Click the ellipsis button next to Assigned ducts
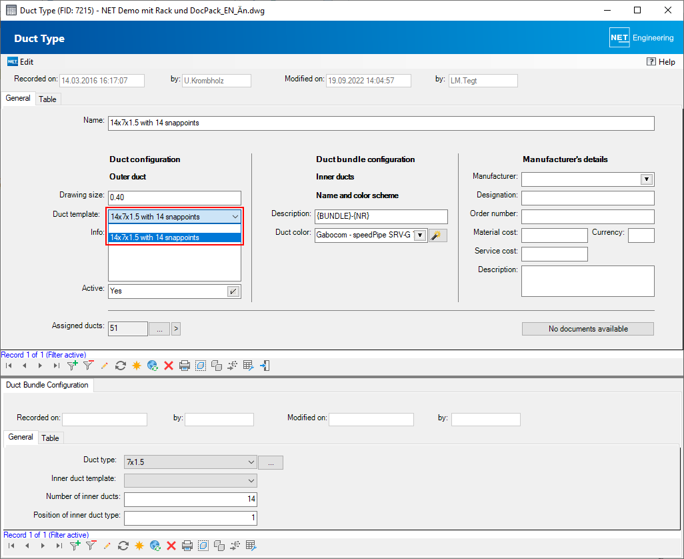Image resolution: width=684 pixels, height=559 pixels. click(159, 329)
